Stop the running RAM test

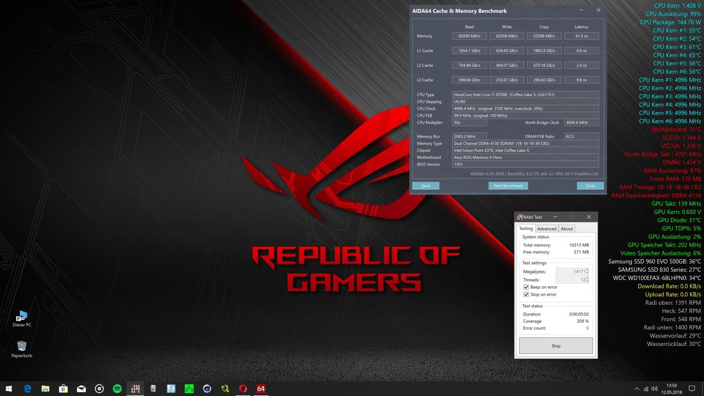(556, 346)
